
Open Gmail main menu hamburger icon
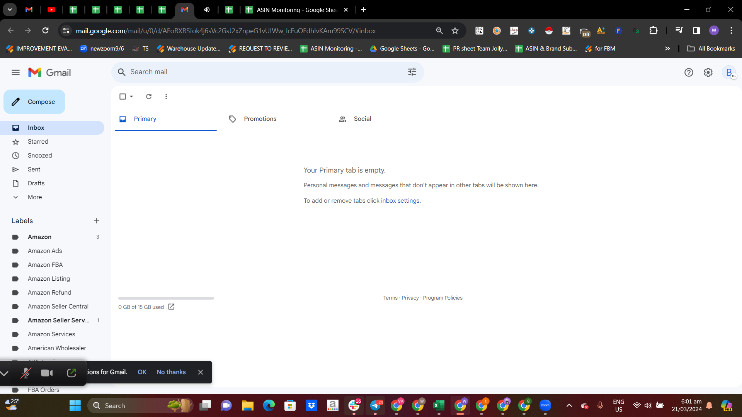click(15, 72)
